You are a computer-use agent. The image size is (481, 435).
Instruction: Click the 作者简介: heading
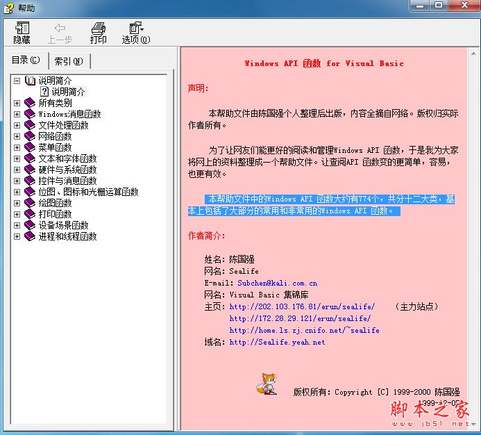(206, 236)
